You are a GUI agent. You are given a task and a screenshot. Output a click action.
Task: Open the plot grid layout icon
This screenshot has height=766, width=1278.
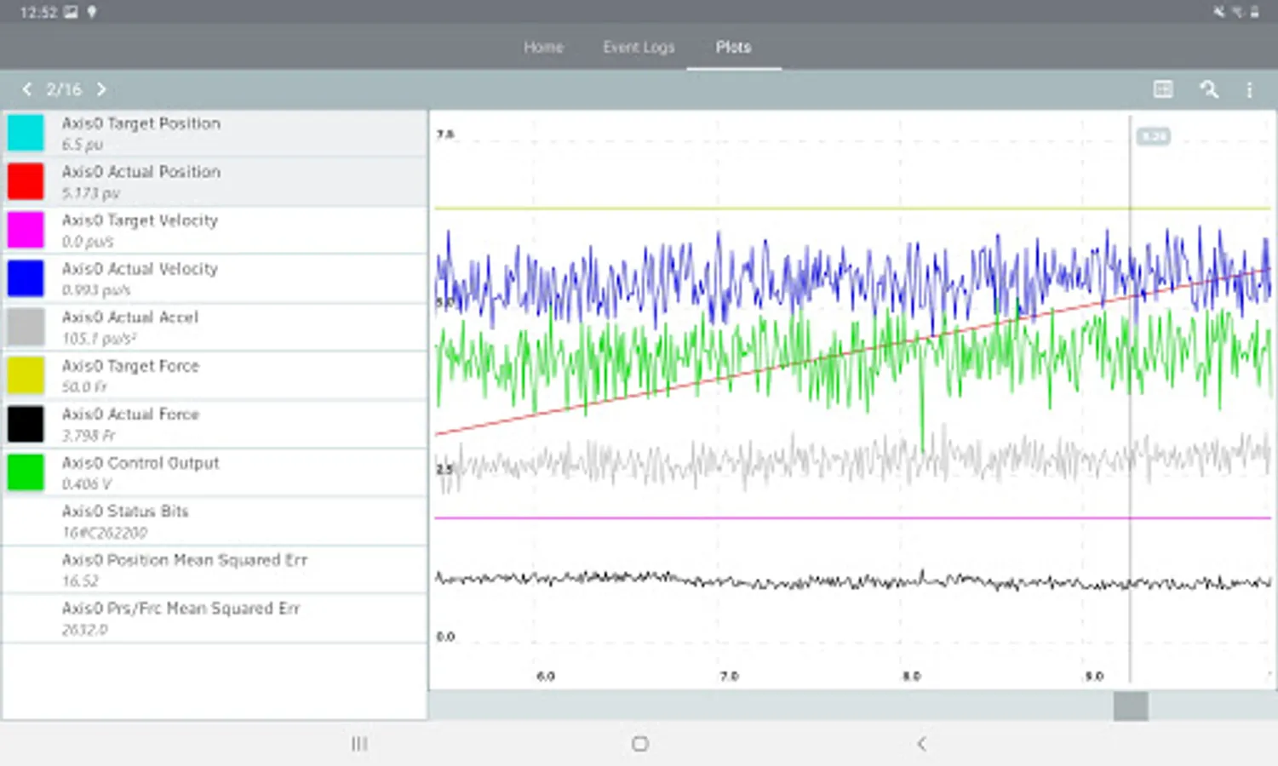[x=1163, y=89]
